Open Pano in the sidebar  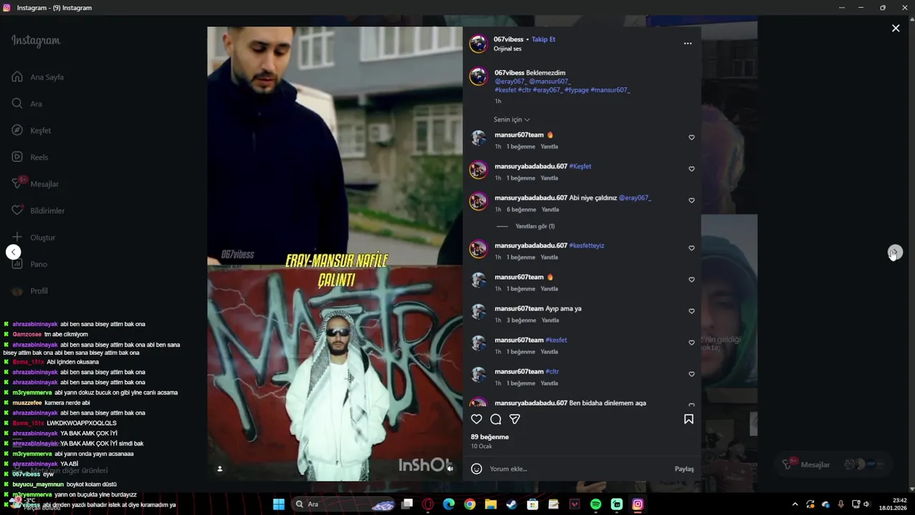(x=29, y=264)
